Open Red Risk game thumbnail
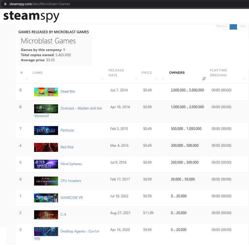Screen dimensions: 249x246 [46, 147]
